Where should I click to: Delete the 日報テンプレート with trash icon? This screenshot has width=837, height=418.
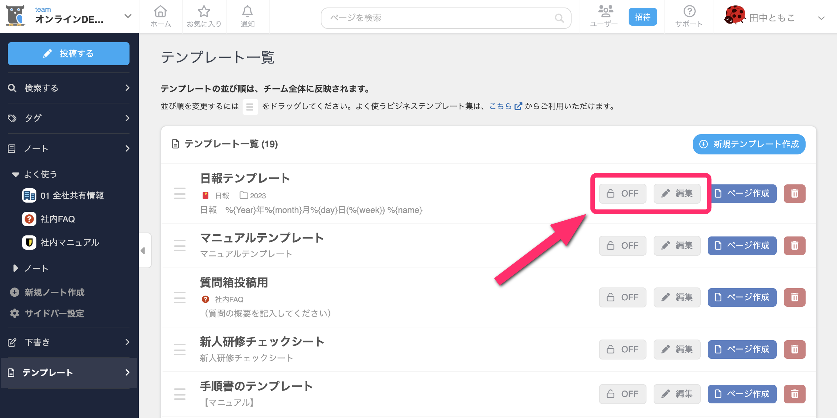point(794,194)
